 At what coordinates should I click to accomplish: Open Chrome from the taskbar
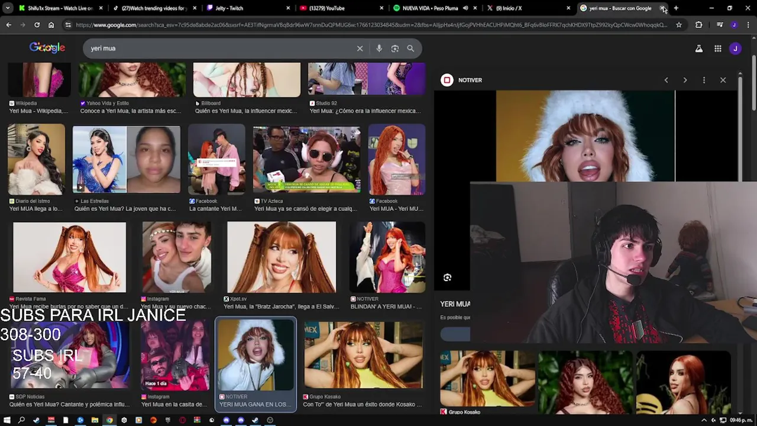tap(109, 420)
